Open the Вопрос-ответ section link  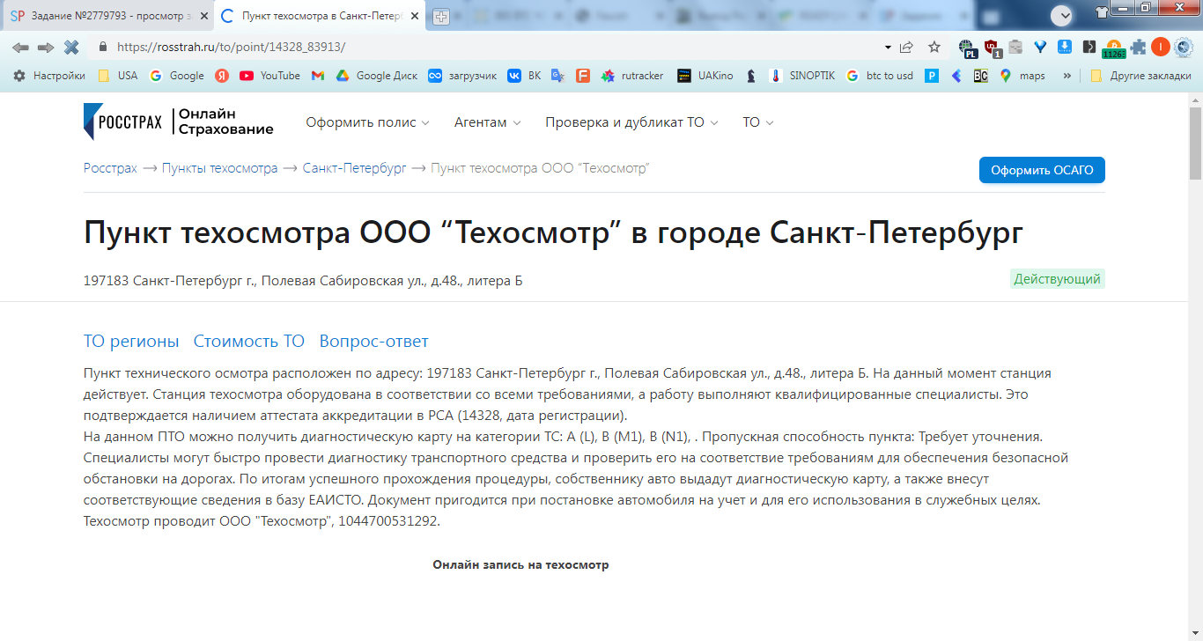point(374,341)
